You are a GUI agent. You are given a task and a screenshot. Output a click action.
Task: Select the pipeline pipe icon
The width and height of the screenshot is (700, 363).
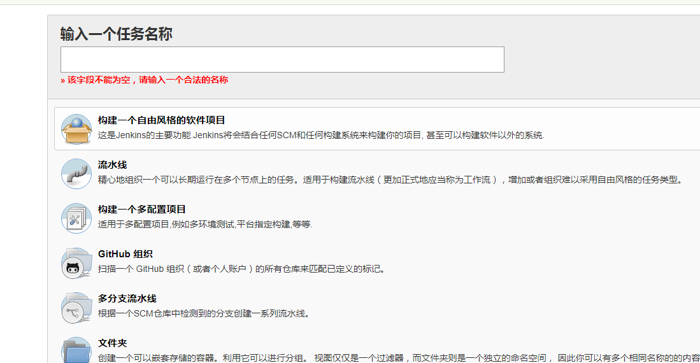point(76,174)
